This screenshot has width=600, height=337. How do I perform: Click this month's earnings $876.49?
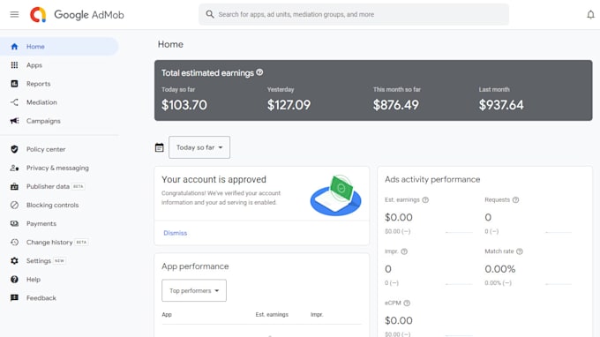(396, 105)
